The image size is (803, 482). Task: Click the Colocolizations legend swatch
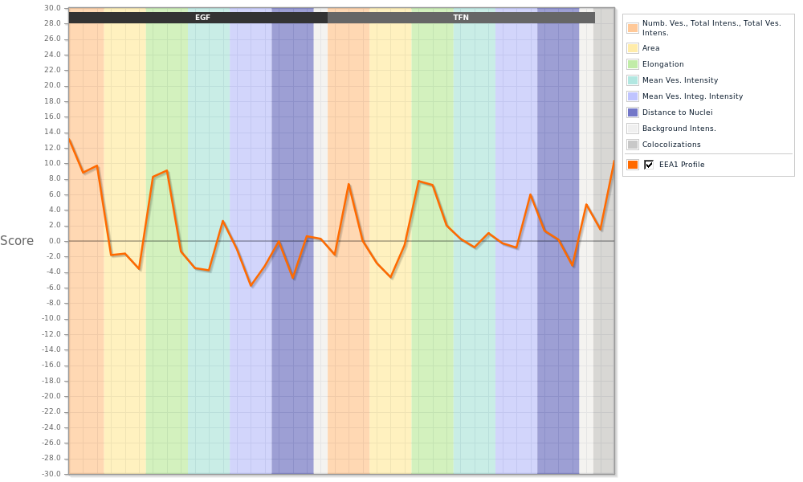633,145
